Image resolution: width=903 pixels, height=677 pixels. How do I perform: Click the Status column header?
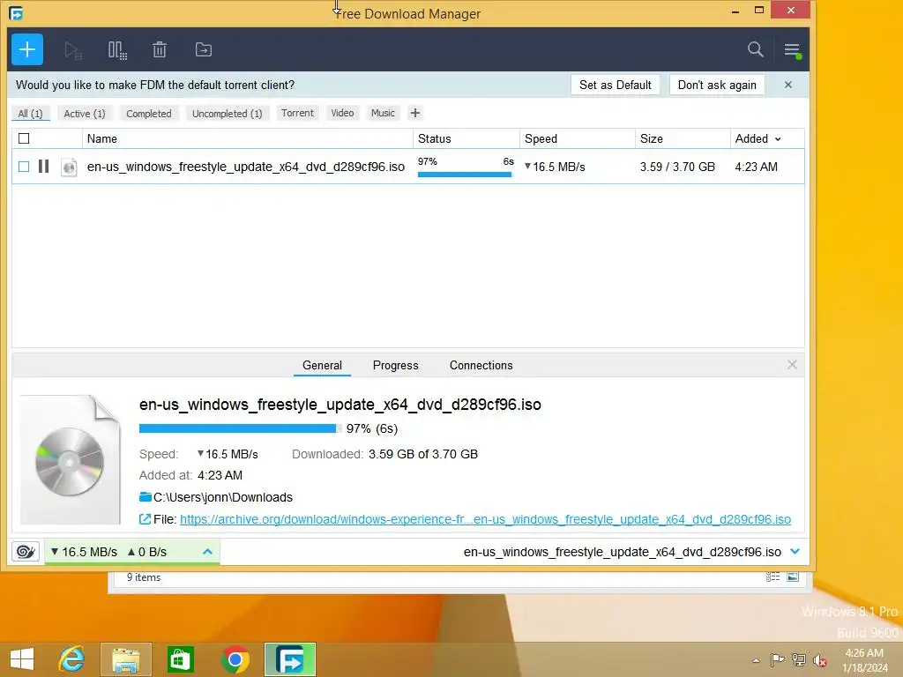[x=466, y=138]
